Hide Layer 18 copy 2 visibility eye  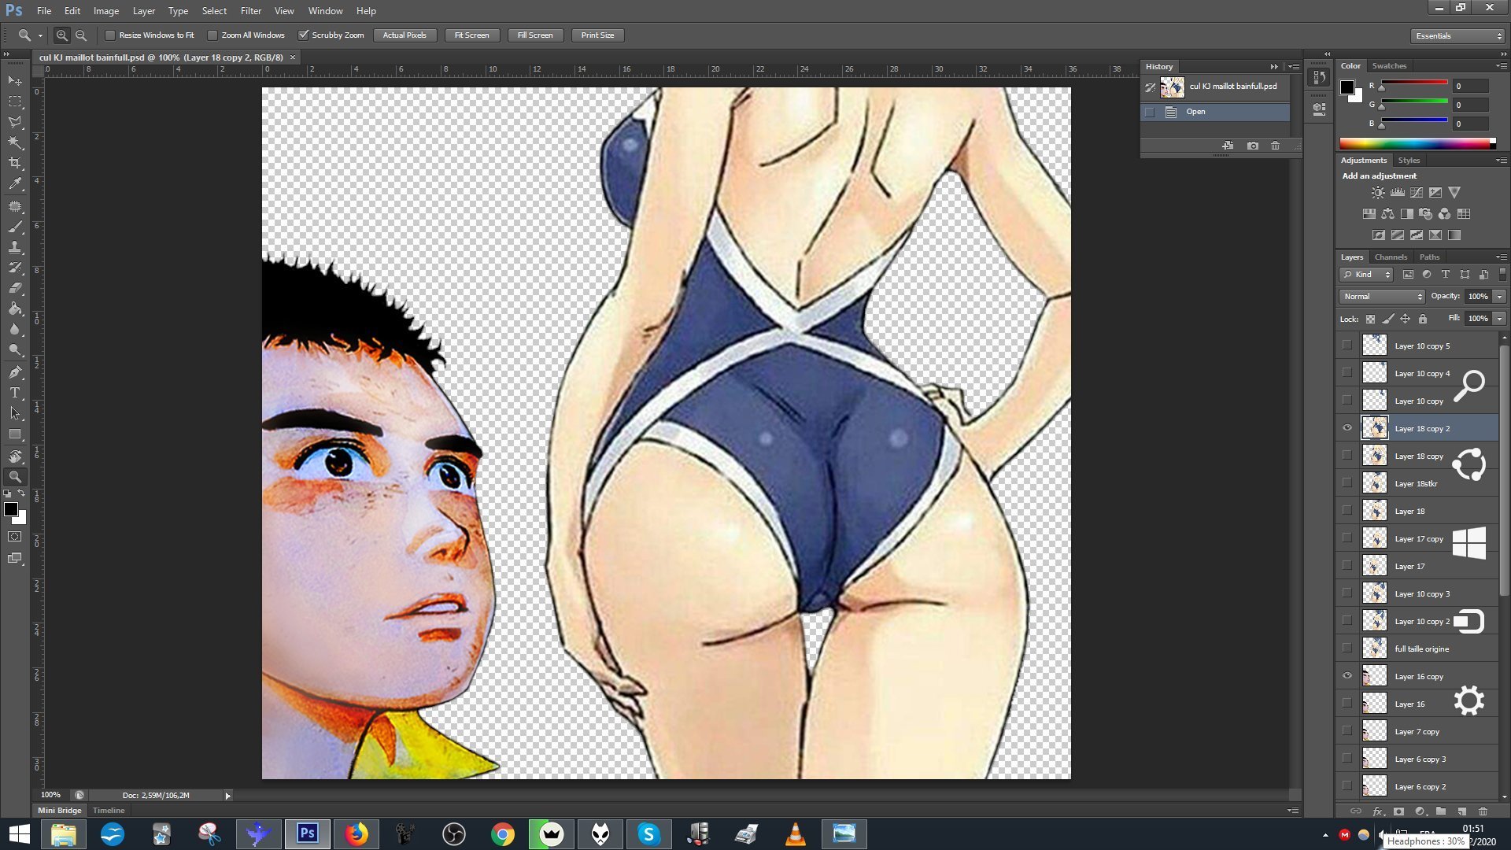(1347, 428)
